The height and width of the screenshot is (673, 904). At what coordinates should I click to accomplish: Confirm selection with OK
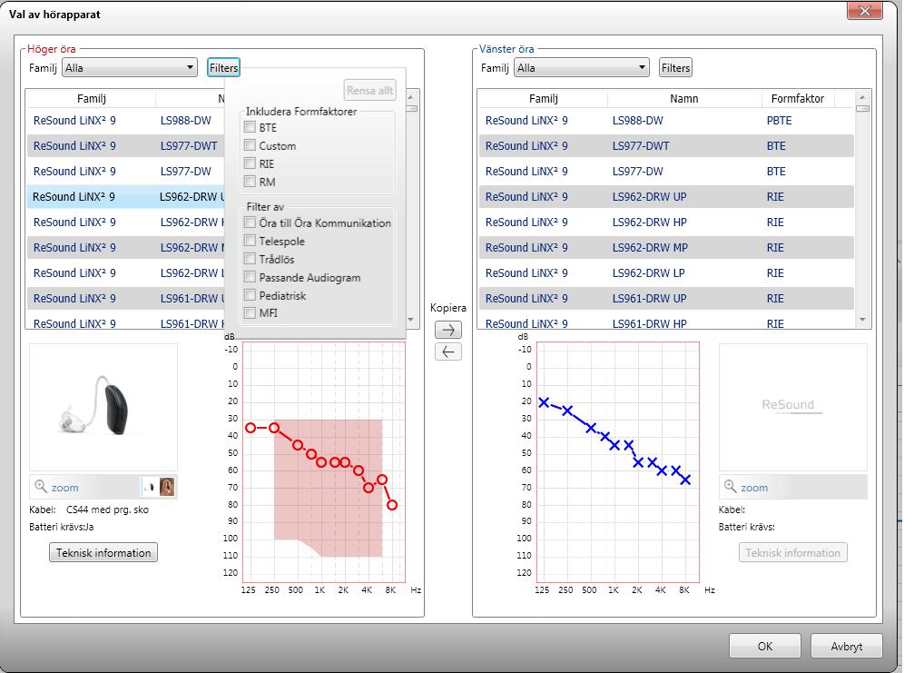click(764, 646)
